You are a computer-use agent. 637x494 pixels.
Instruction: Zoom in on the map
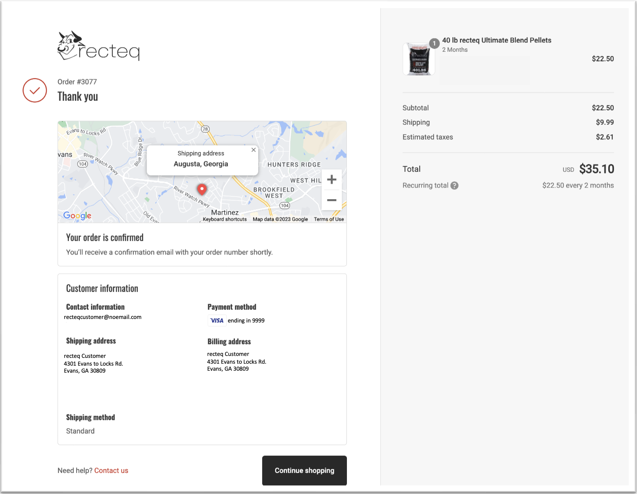332,179
